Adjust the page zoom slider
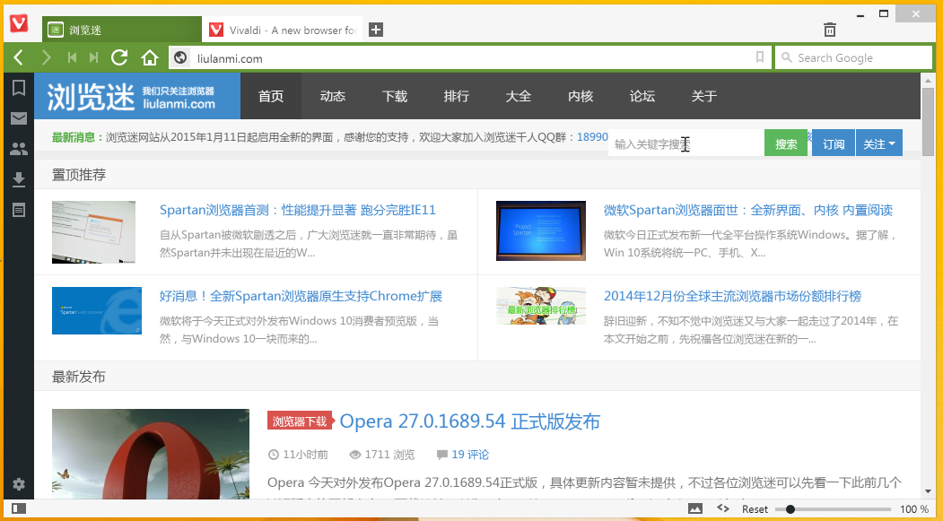The width and height of the screenshot is (943, 521). [833, 509]
